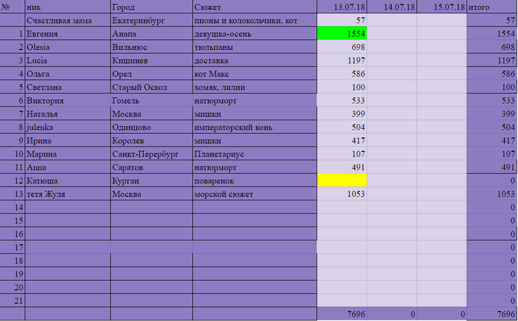This screenshot has height=321, width=518.
Task: Select the 'Старый Оскол' city cell
Action: (x=151, y=87)
